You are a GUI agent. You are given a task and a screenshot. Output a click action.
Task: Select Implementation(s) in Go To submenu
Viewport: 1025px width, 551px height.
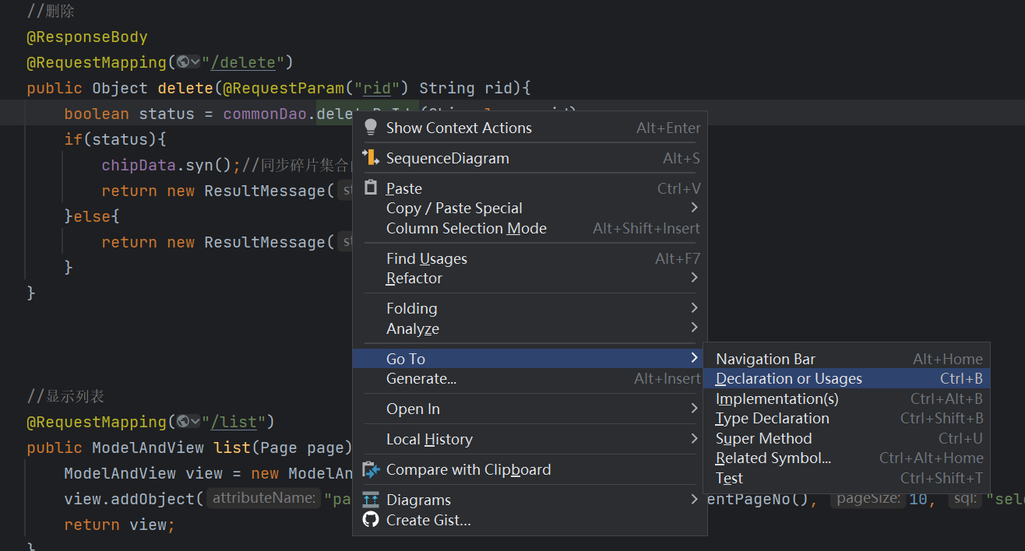tap(777, 398)
